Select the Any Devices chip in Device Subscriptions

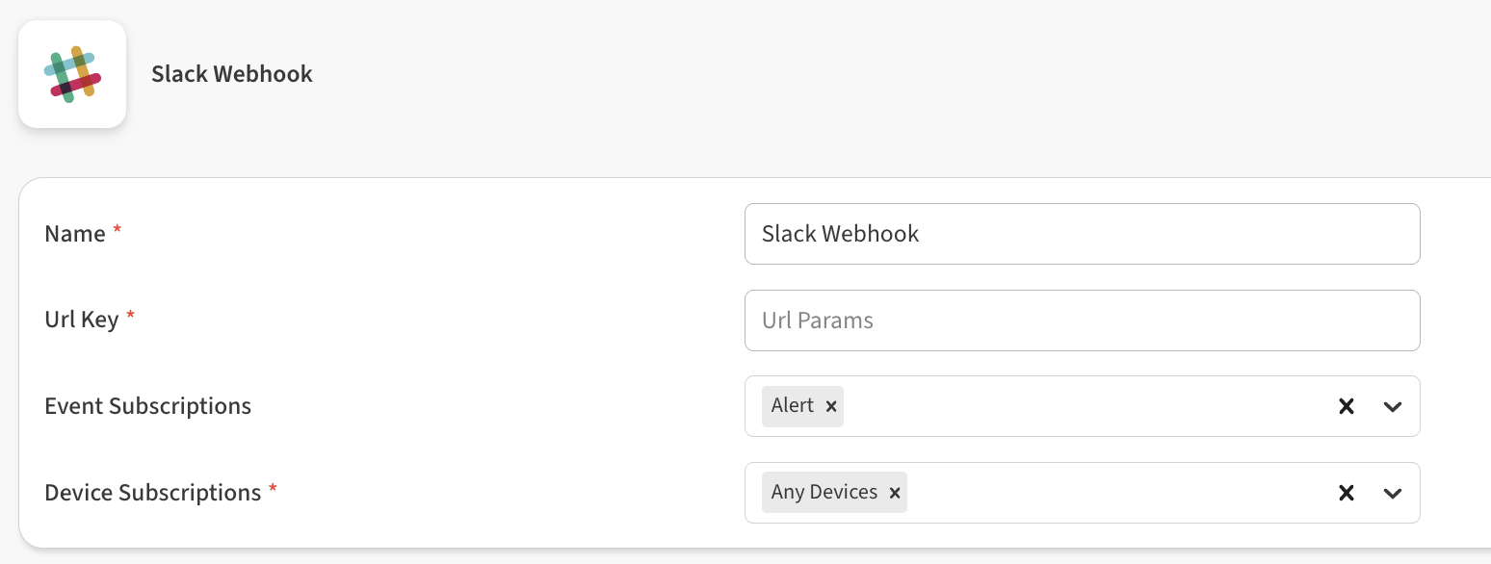click(x=824, y=492)
